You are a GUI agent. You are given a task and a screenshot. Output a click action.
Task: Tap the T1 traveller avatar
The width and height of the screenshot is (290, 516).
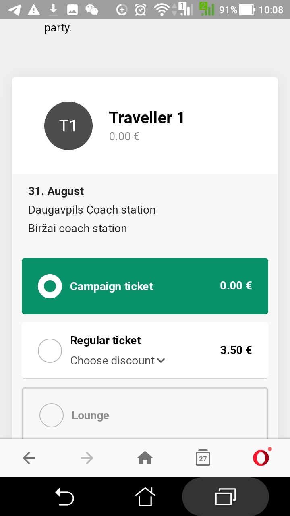click(x=68, y=126)
